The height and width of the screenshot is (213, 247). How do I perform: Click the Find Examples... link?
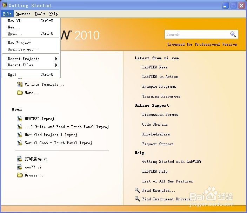tap(159, 190)
